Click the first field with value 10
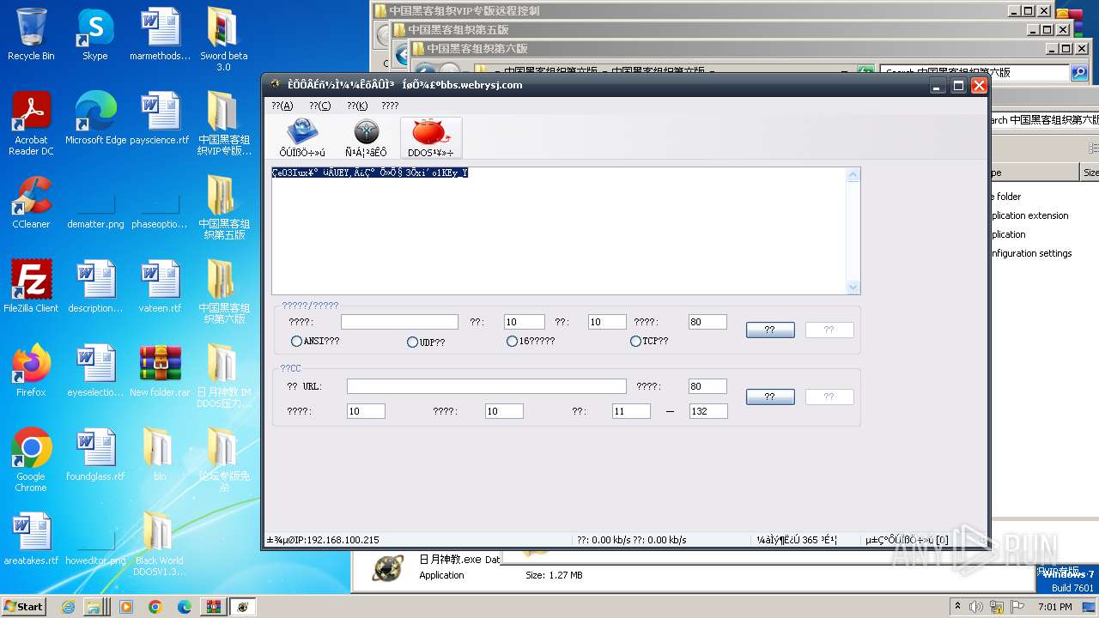This screenshot has width=1099, height=618. click(x=524, y=322)
